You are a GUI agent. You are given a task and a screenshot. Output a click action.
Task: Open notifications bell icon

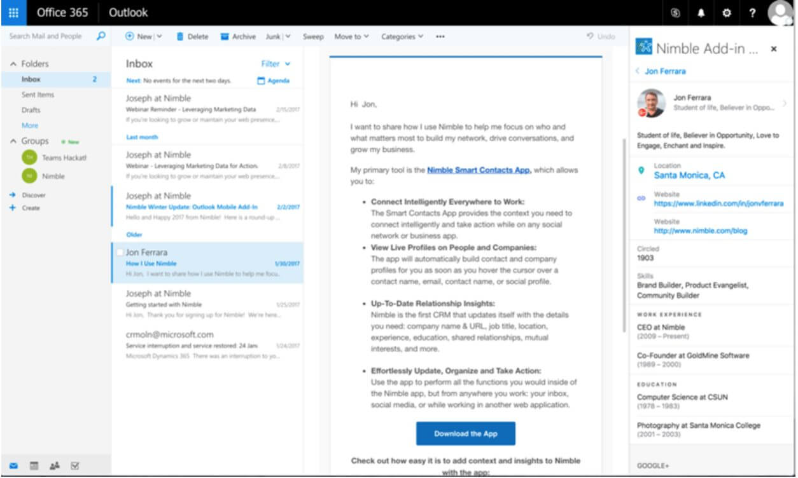pos(701,13)
